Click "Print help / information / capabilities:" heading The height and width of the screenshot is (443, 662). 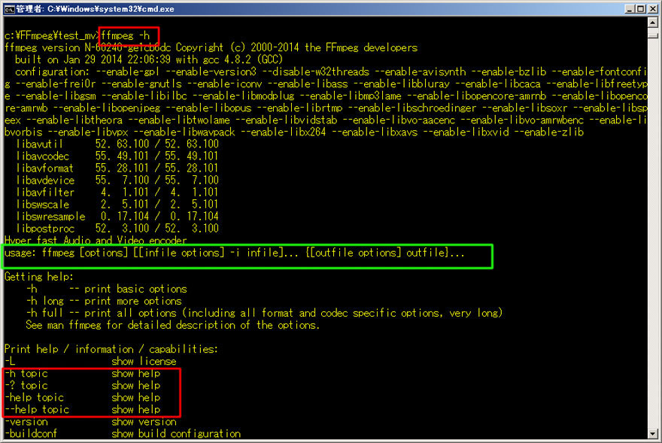pos(111,349)
